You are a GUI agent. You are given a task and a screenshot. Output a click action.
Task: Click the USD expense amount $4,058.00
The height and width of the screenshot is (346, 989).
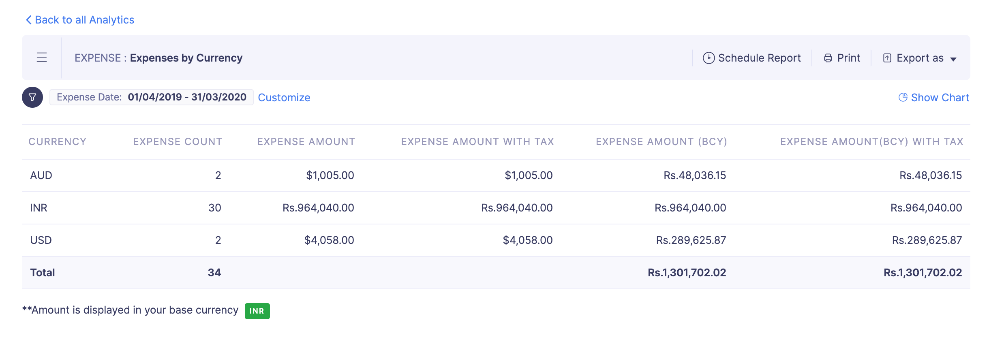coord(329,240)
